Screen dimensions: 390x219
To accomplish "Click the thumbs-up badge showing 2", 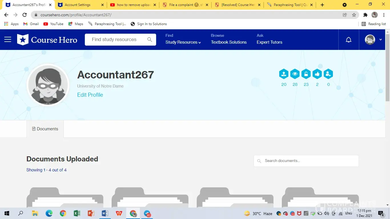I will click(x=317, y=74).
